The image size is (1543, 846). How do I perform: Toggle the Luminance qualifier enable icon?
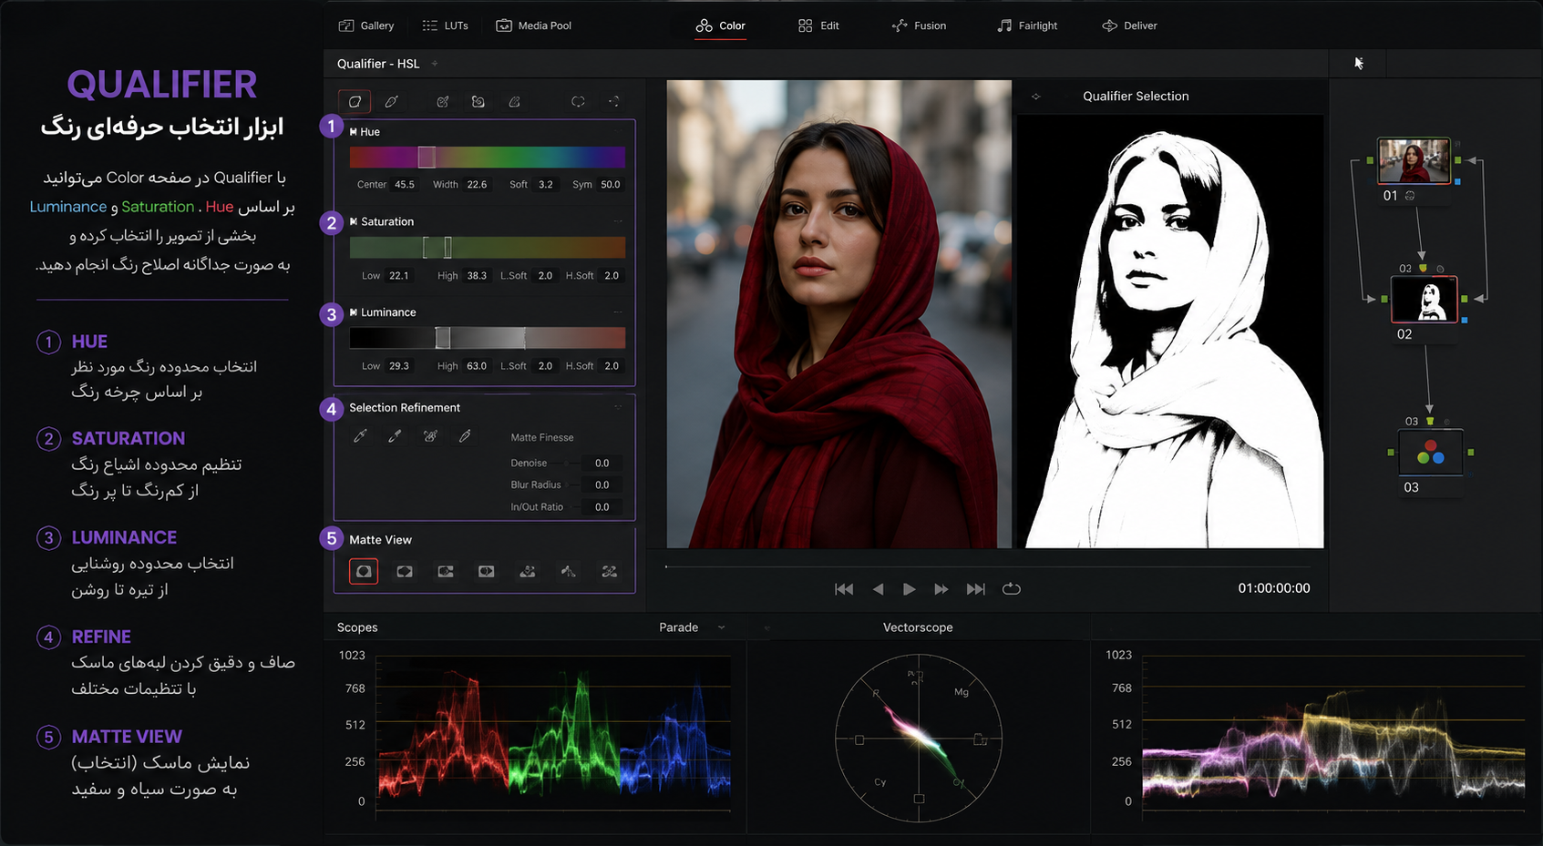click(354, 311)
